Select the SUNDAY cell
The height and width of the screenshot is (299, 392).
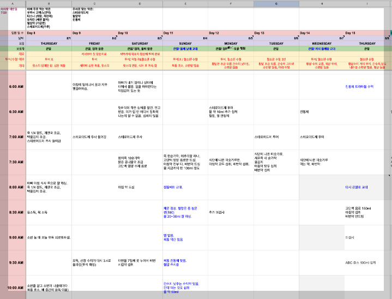(x=185, y=43)
